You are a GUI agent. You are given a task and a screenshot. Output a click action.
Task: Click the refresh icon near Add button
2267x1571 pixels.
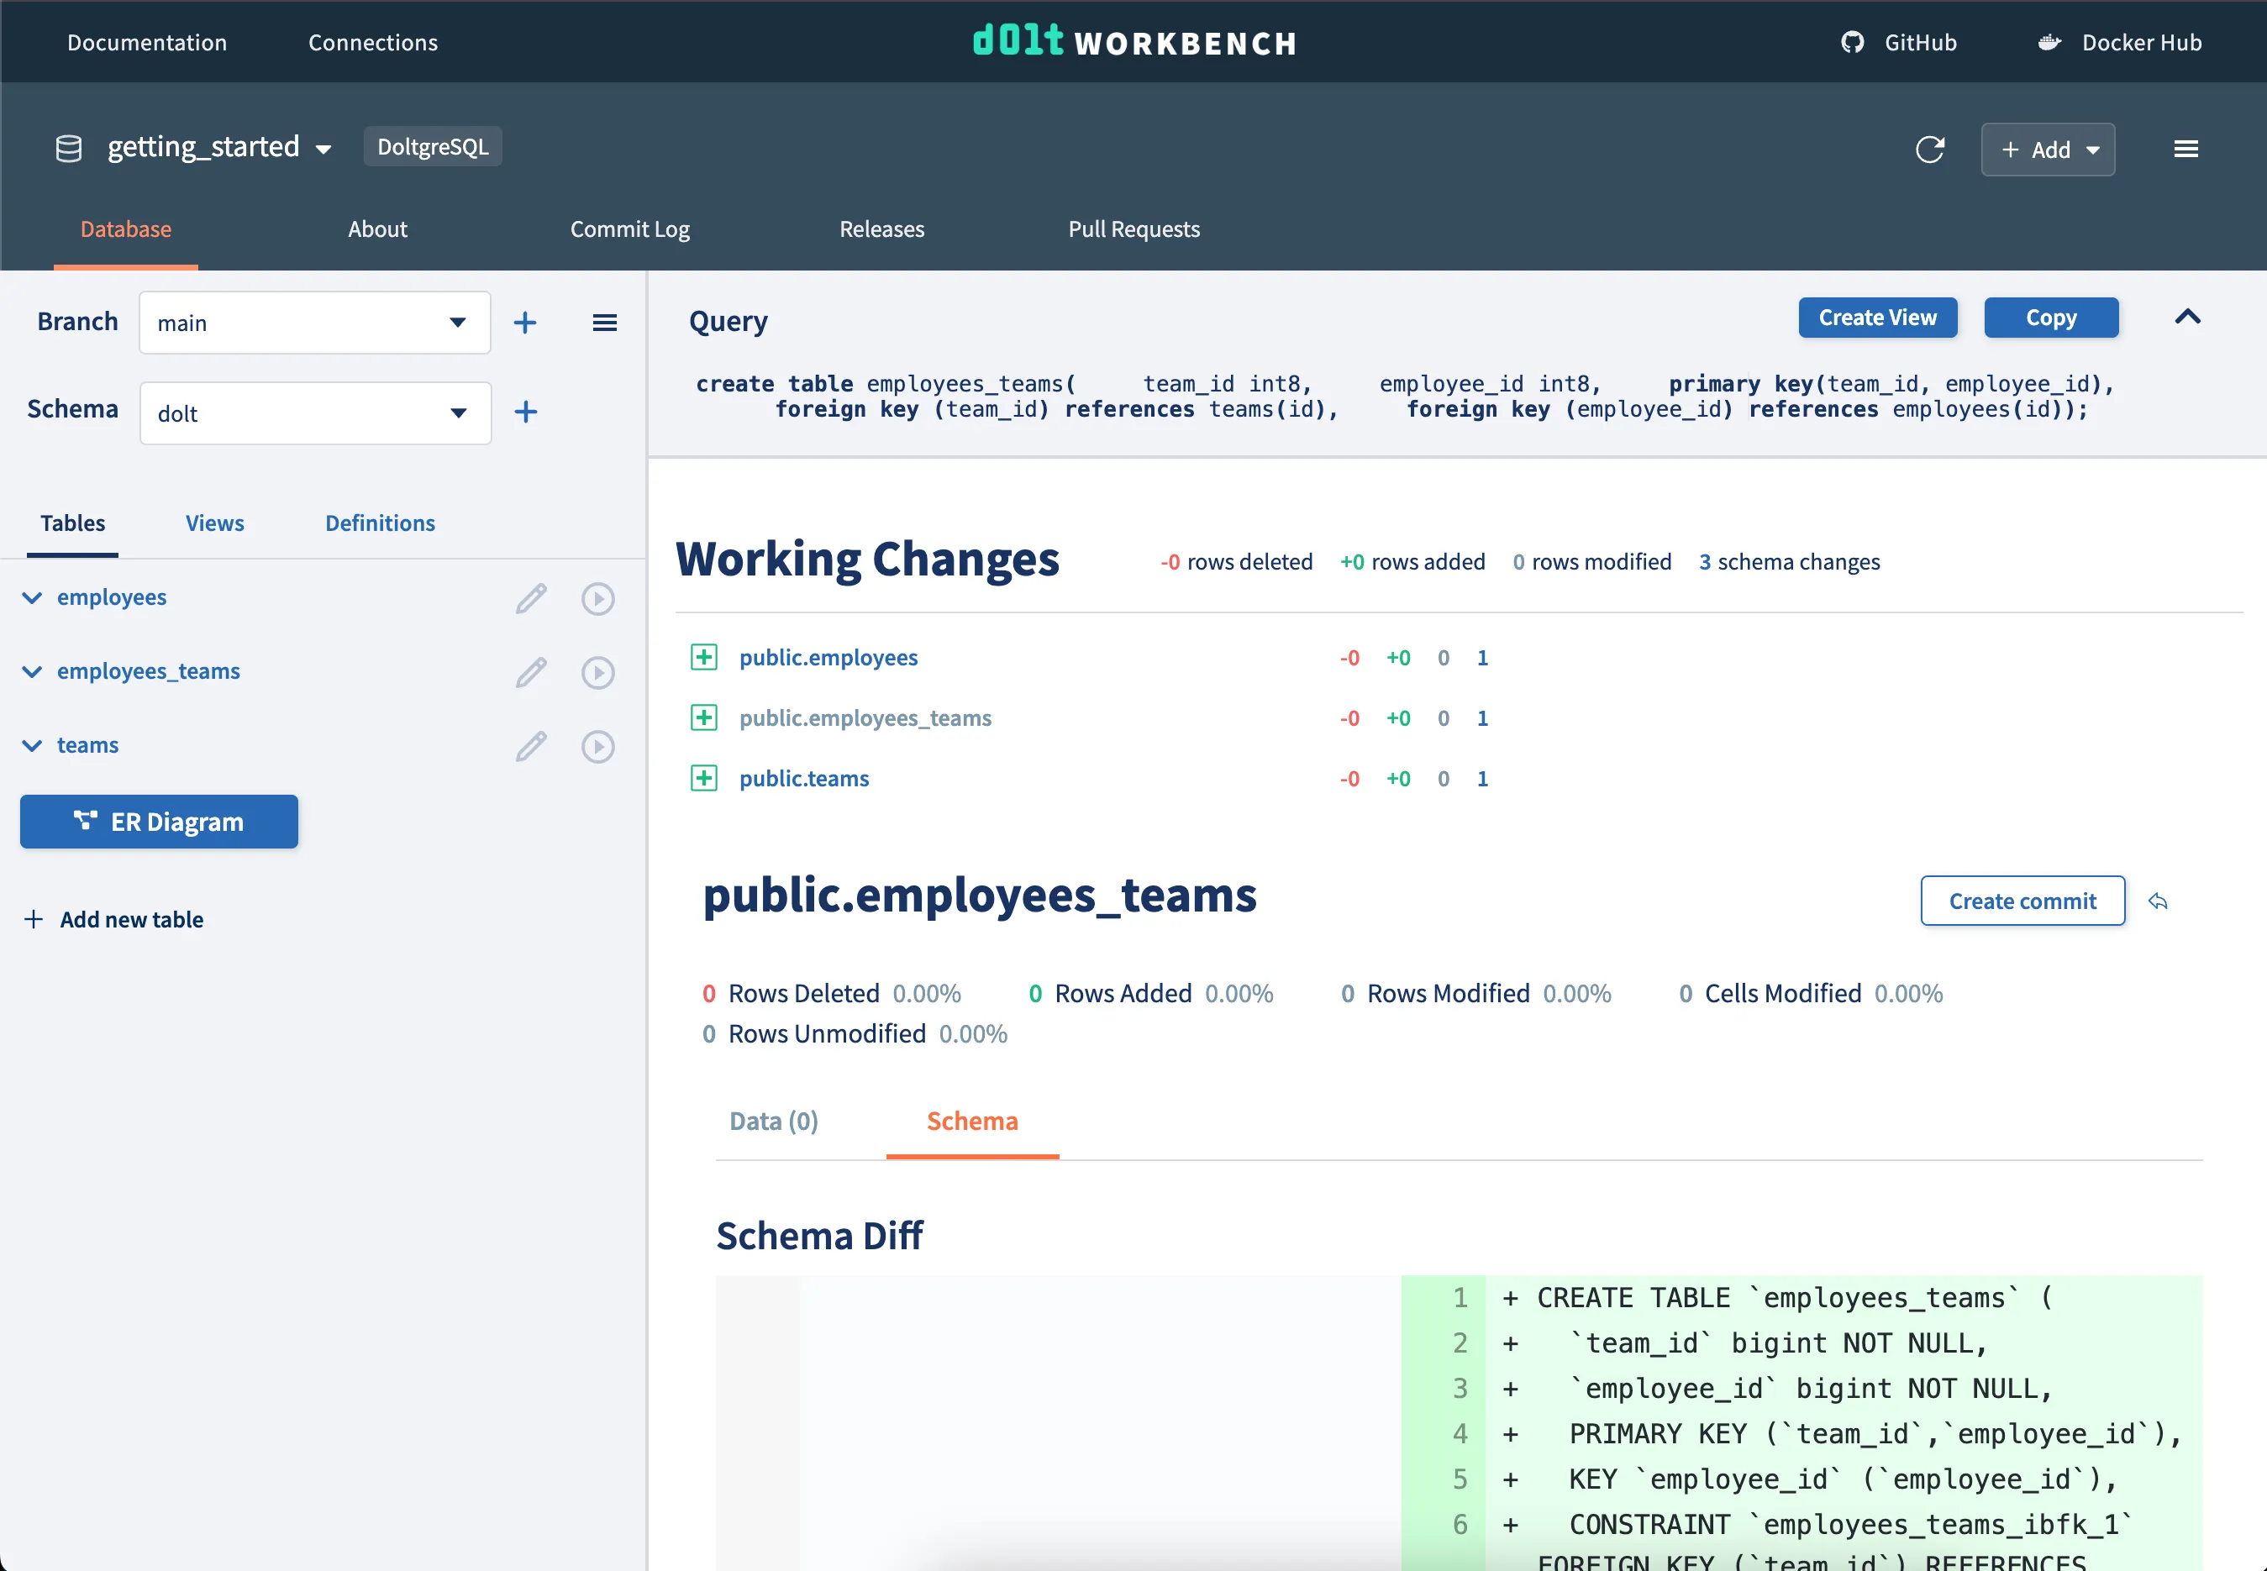coord(1929,150)
